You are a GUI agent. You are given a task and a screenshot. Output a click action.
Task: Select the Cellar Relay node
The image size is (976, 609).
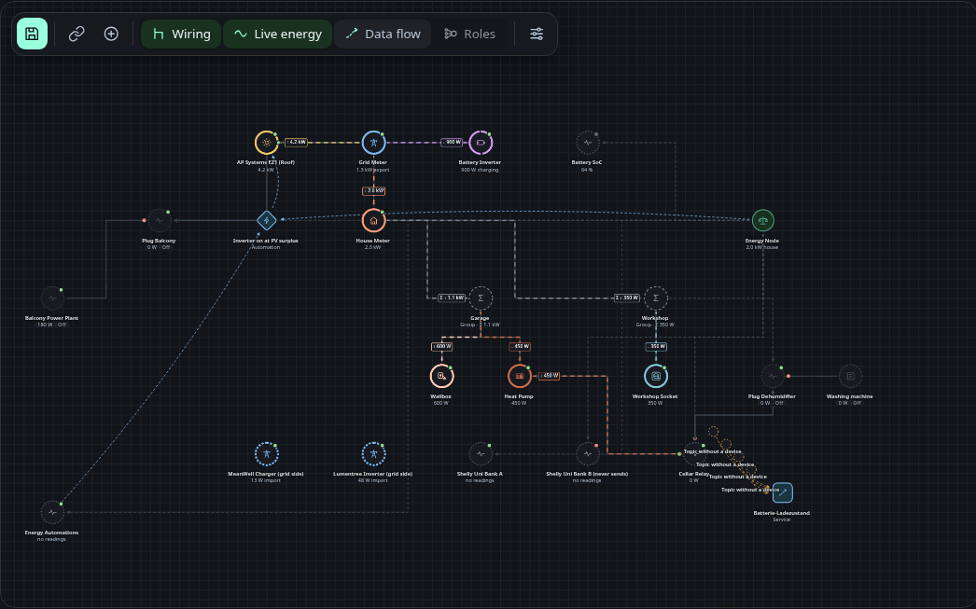pyautogui.click(x=694, y=454)
